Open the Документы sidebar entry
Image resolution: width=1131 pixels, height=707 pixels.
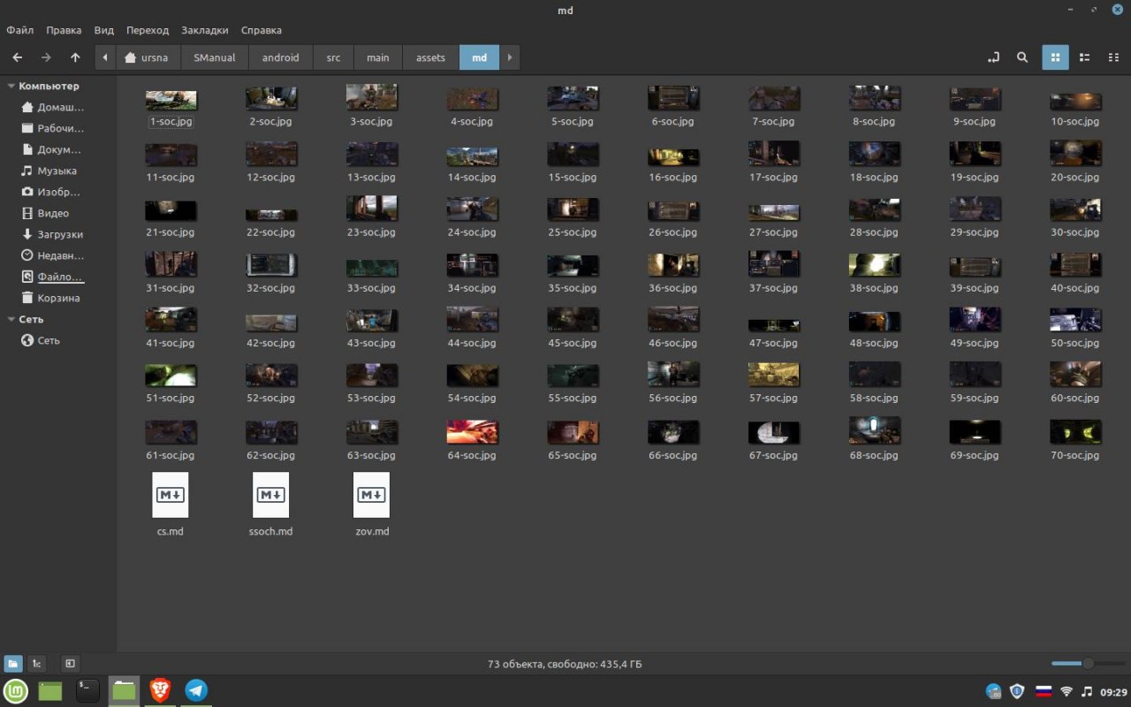tap(53, 149)
